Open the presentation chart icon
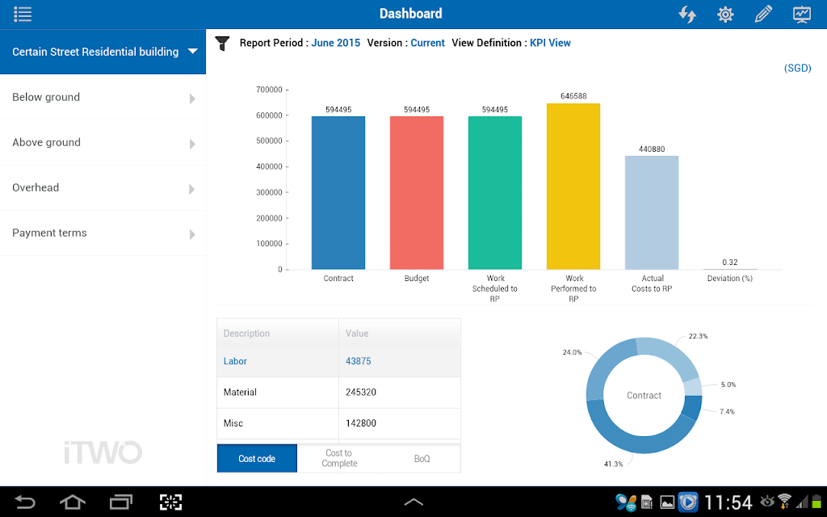 point(802,15)
